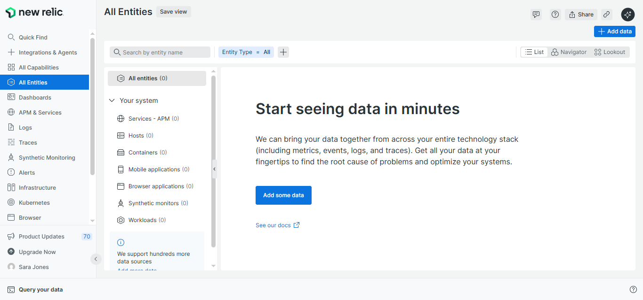Collapse the Your system section

(x=112, y=100)
